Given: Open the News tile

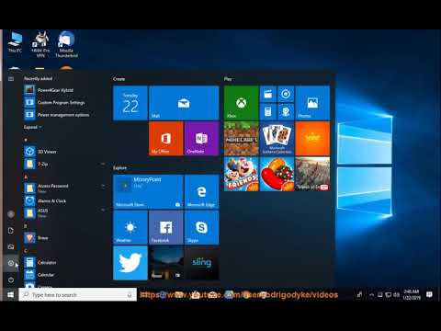Looking at the screenshot, I should (x=166, y=263).
